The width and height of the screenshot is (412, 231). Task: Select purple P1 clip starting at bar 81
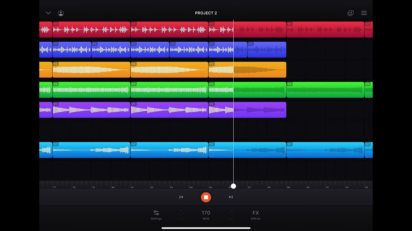tap(169, 110)
